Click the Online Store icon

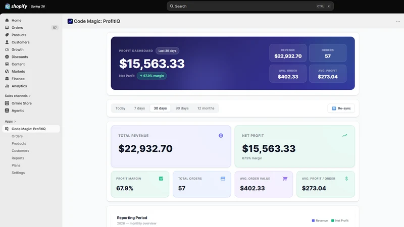(x=7, y=103)
